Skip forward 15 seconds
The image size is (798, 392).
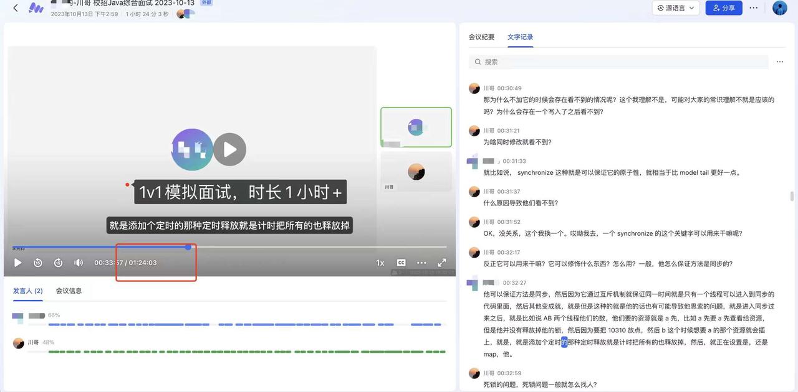58,263
